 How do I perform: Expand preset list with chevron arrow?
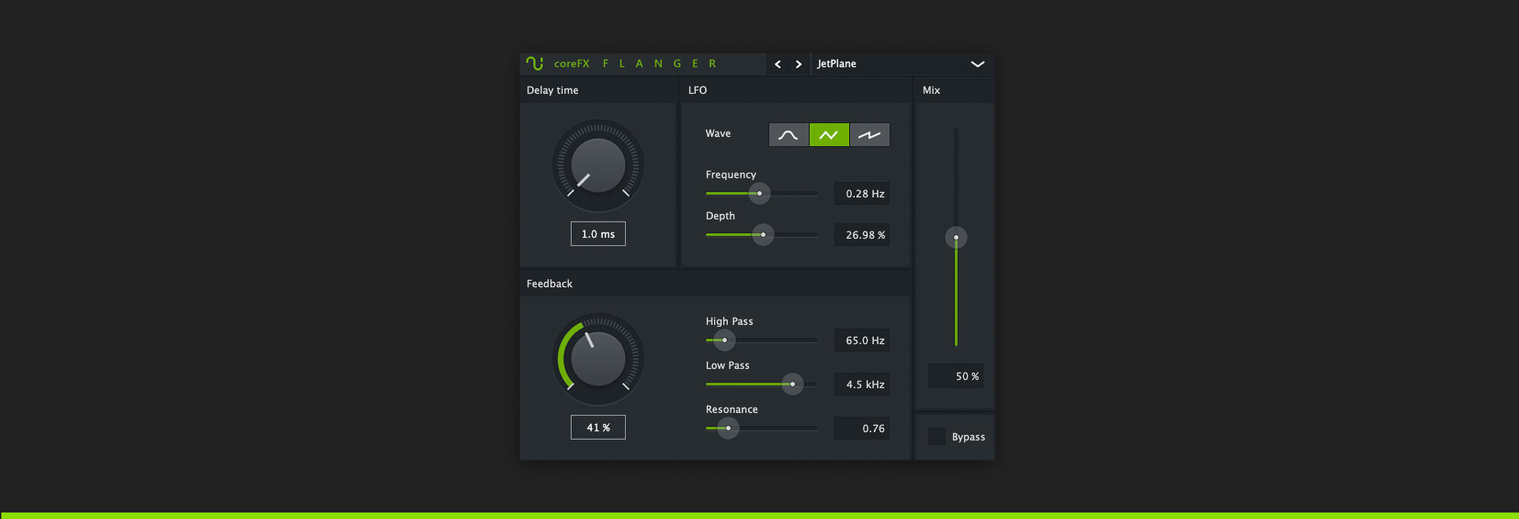click(x=978, y=64)
